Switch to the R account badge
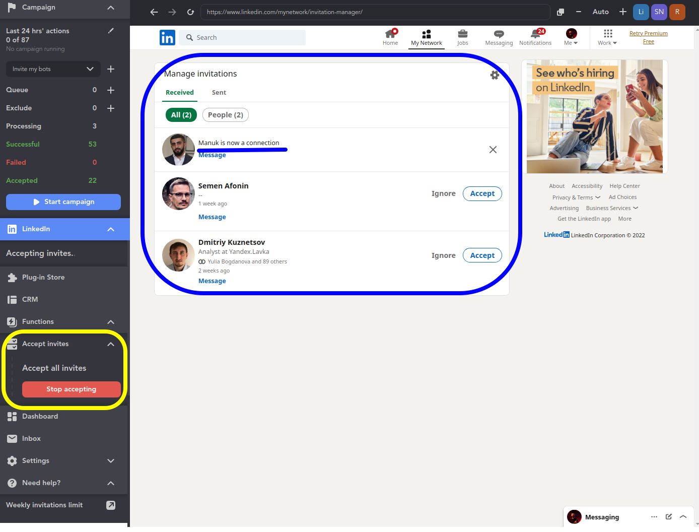 tap(677, 12)
